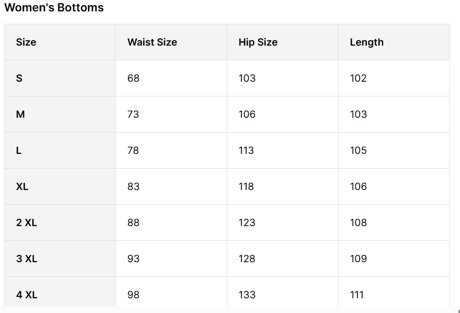Select the S size row label
460x313 pixels.
click(x=19, y=78)
